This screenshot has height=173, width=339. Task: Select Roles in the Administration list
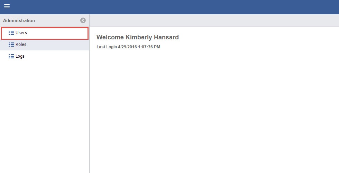tap(21, 45)
